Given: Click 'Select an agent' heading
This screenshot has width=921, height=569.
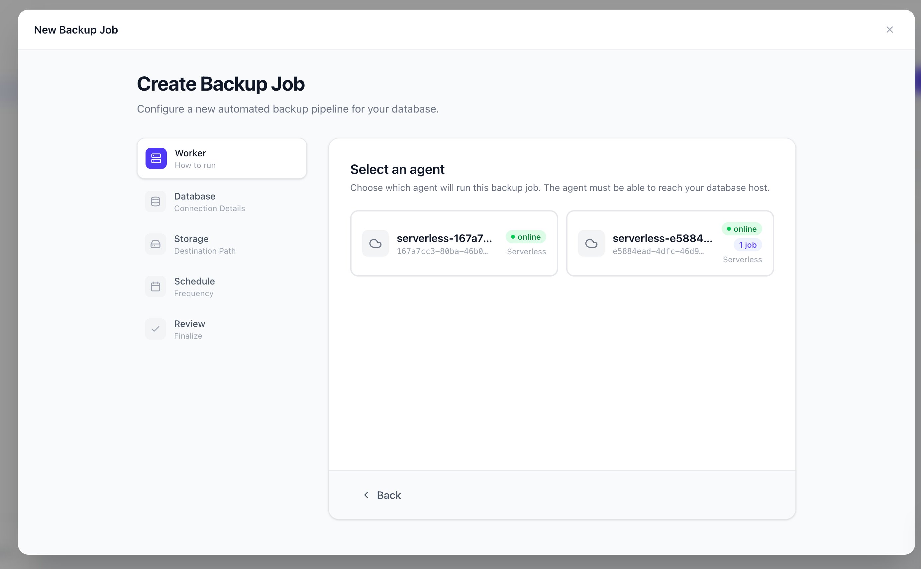Looking at the screenshot, I should (397, 169).
